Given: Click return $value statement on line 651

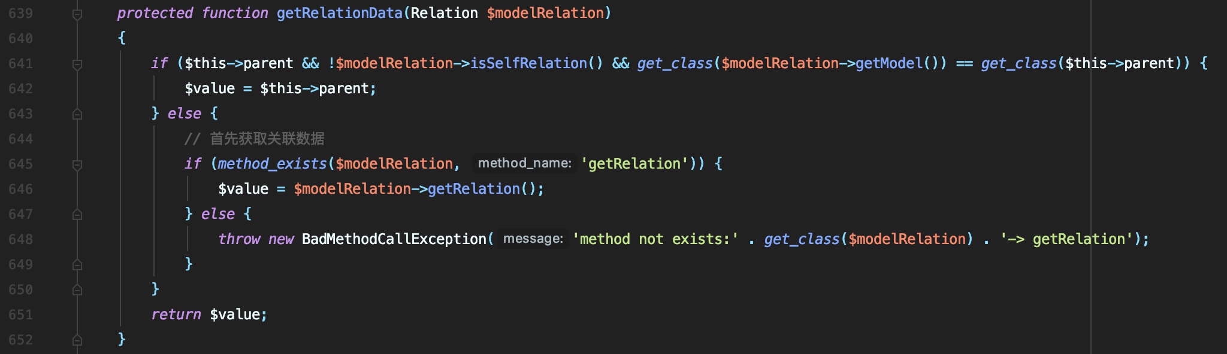Looking at the screenshot, I should click(x=209, y=315).
